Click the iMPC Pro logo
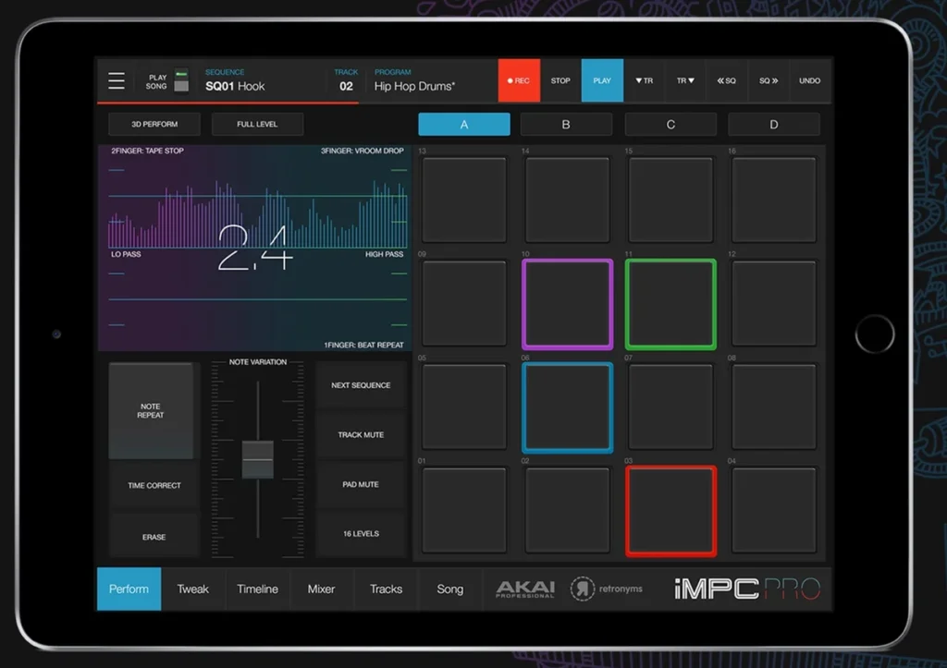Screen dimensions: 947x668 [x=747, y=589]
